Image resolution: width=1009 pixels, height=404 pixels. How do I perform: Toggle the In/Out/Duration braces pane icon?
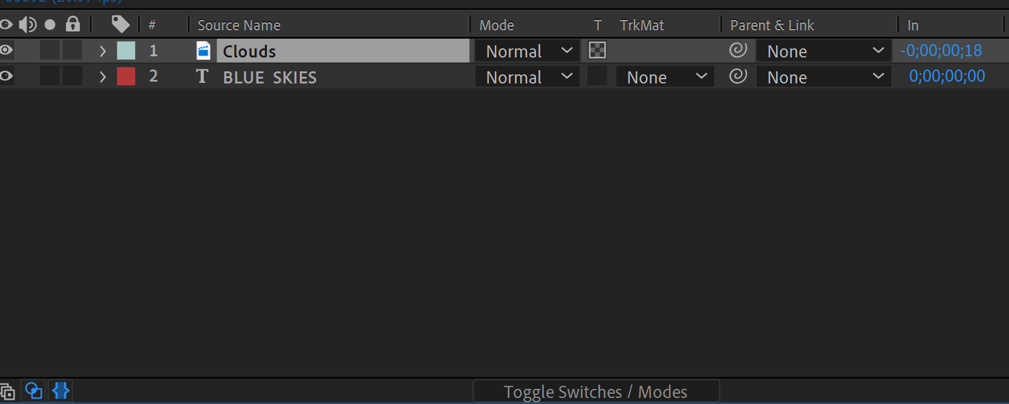pos(61,391)
